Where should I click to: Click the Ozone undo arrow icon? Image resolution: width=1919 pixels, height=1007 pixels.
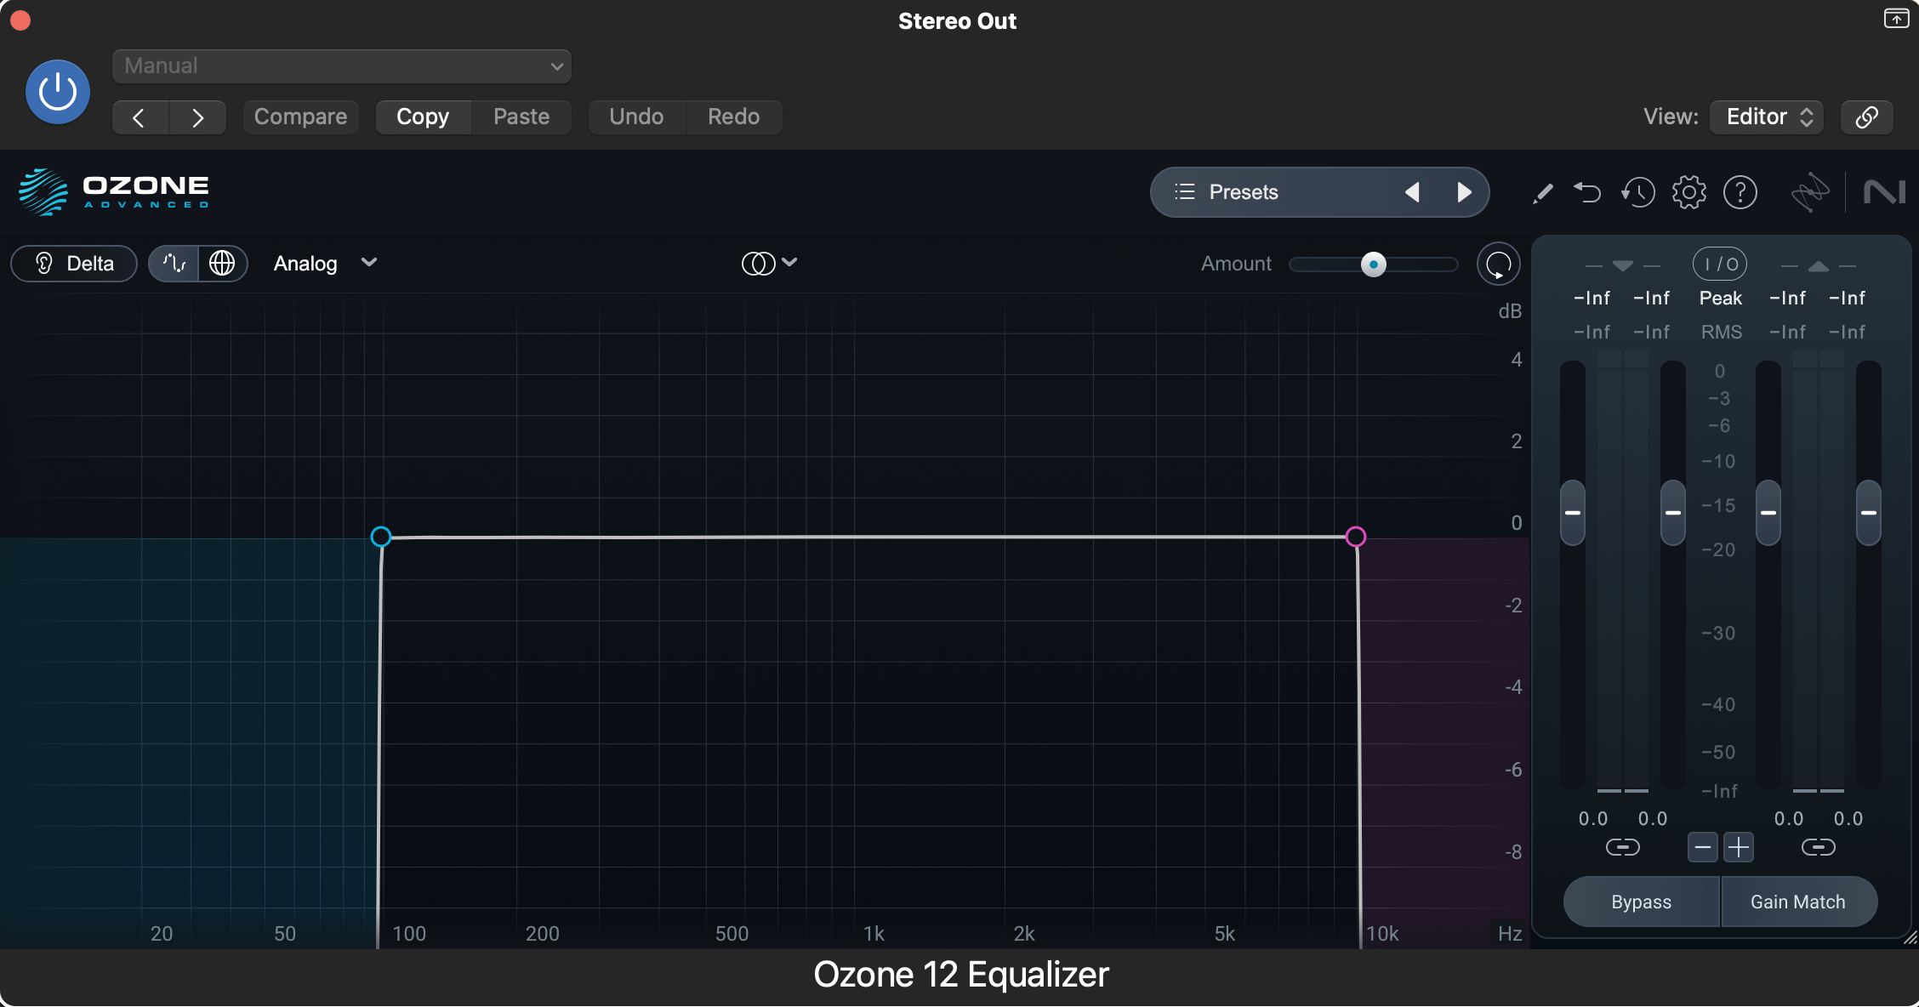(x=1587, y=192)
